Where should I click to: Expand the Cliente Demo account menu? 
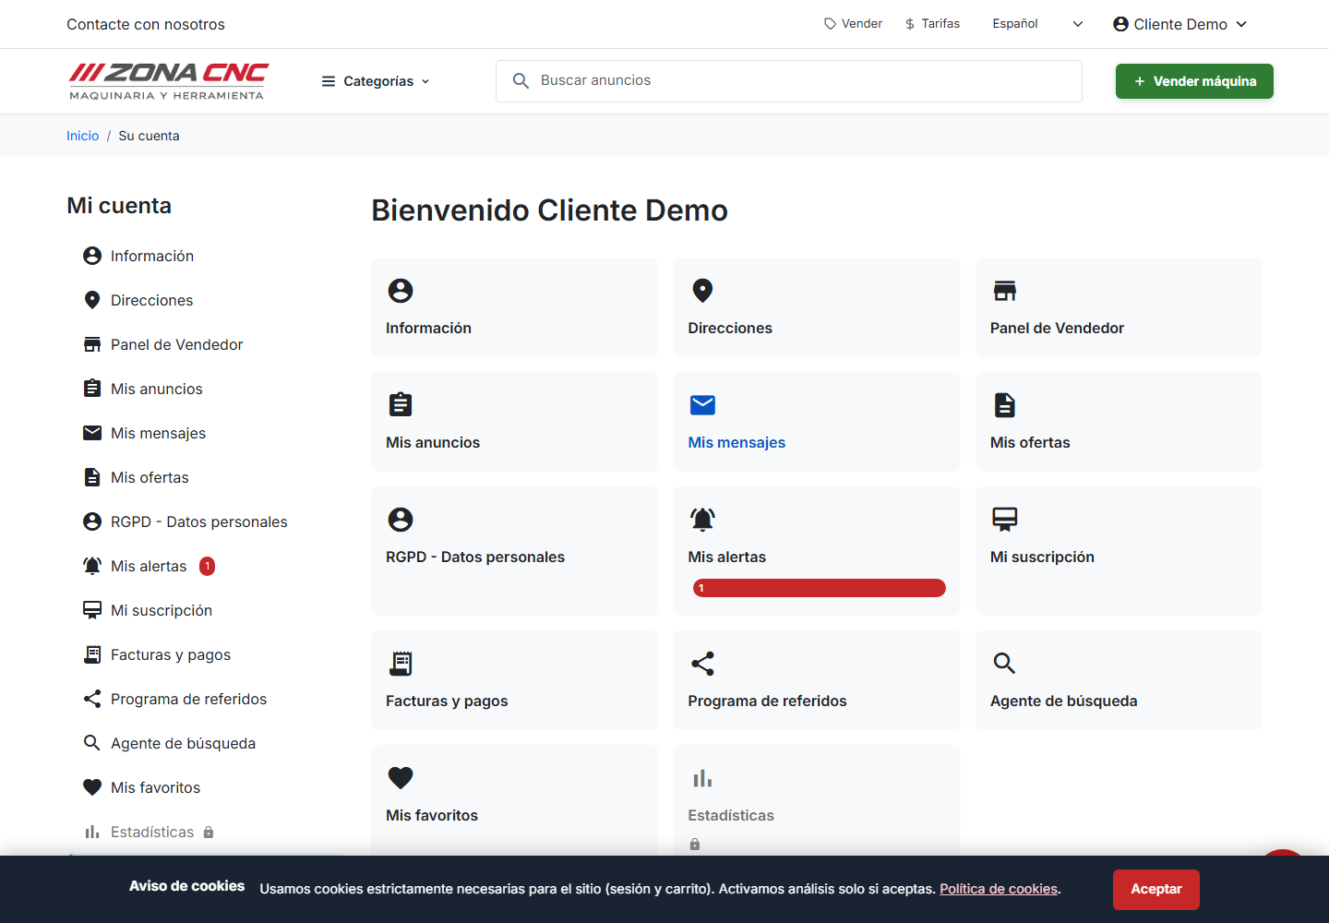pos(1180,24)
